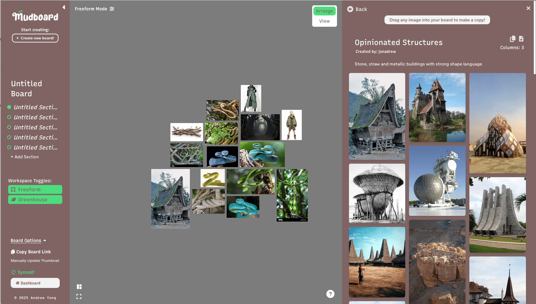Click the pointed straw huts village image
Screen dimensions: 536x304
click(377, 262)
